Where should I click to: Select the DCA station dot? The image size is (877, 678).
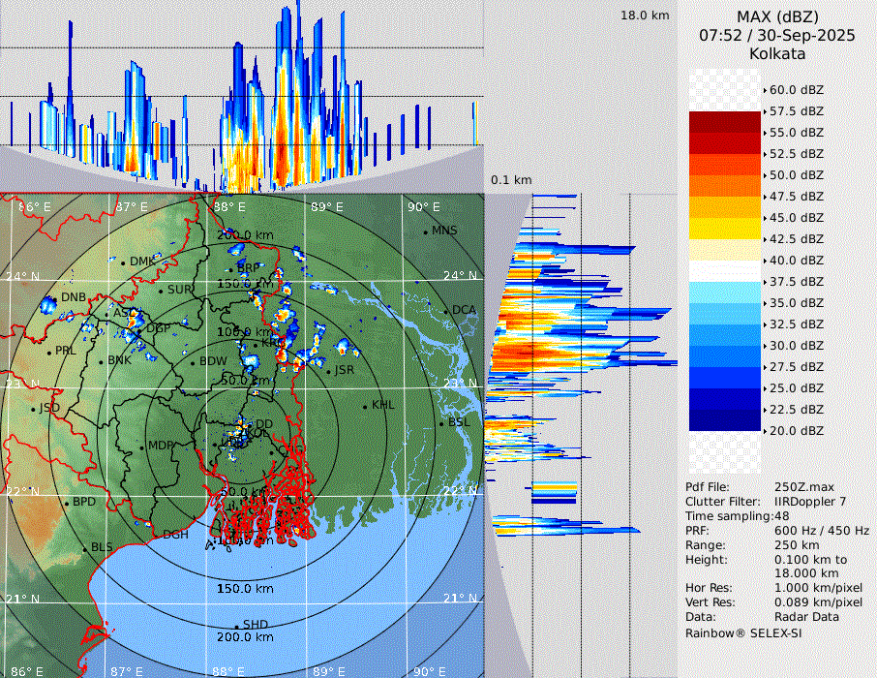(446, 311)
